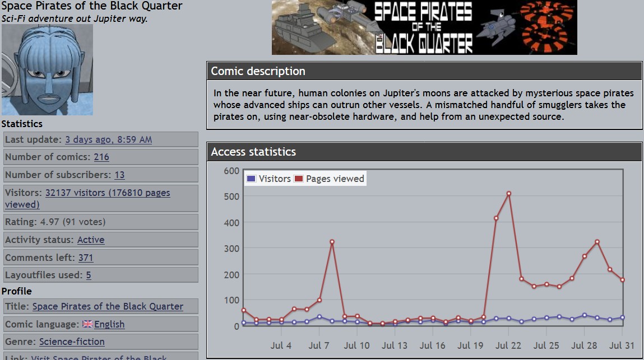644x360 pixels.
Task: Click the Space Pirates banner image
Action: click(x=424, y=27)
